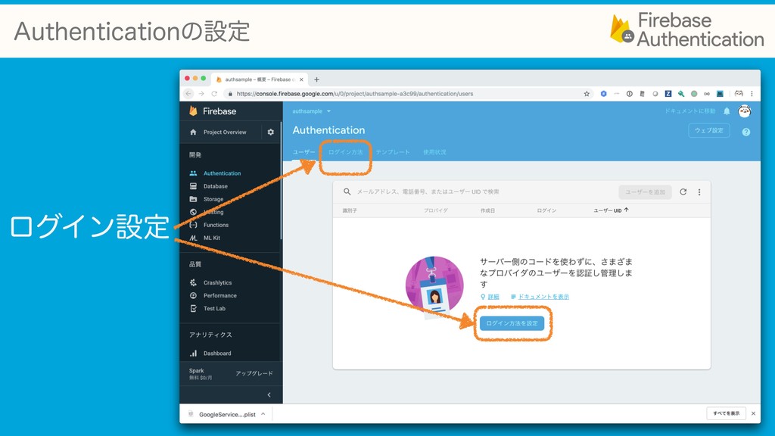Open ML Kit section in sidebar

point(212,238)
